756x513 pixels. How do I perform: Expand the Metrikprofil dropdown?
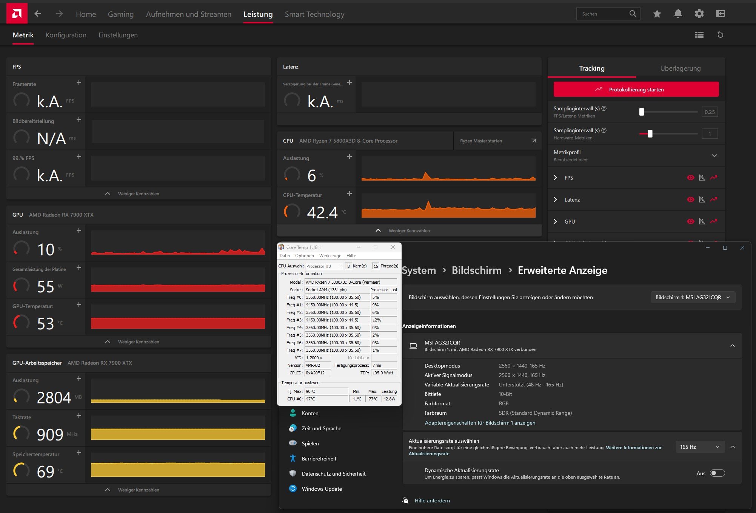click(714, 156)
